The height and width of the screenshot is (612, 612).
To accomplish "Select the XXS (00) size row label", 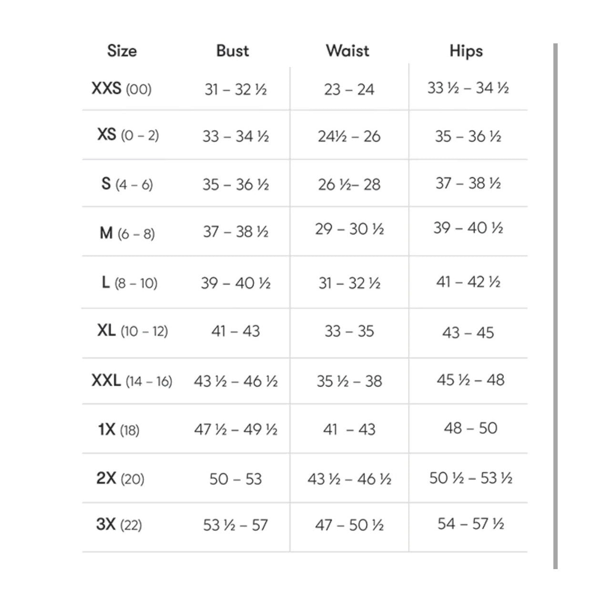I will point(122,89).
